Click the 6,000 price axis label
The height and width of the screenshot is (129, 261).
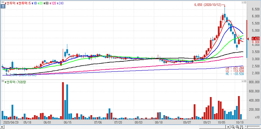pos(256,16)
